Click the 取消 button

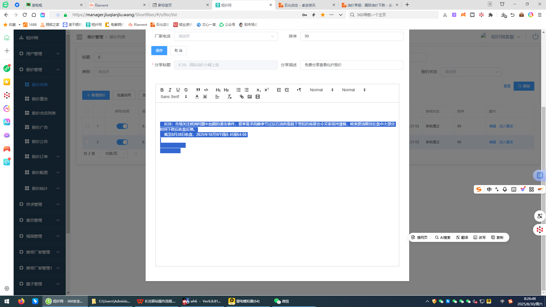click(178, 51)
